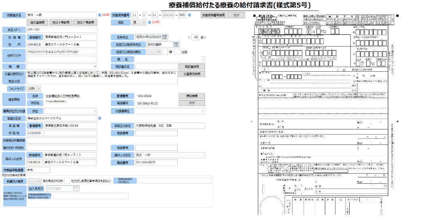
Task: Click info icon beside 事業の名称 field
Action: (100, 118)
